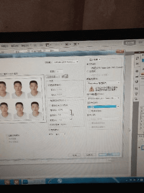This screenshot has height=193, width=144.
Task: Click the Copies number field
Action: tap(60, 71)
